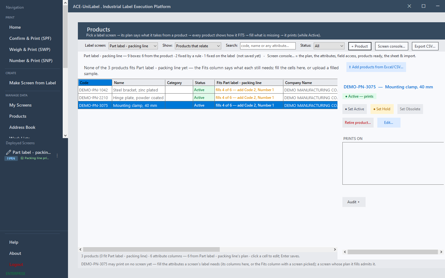Open the Screen console
Viewport: 445px width, 278px height.
click(392, 46)
